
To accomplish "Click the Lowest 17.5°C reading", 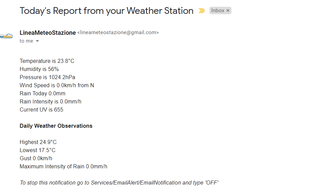I will (38, 150).
